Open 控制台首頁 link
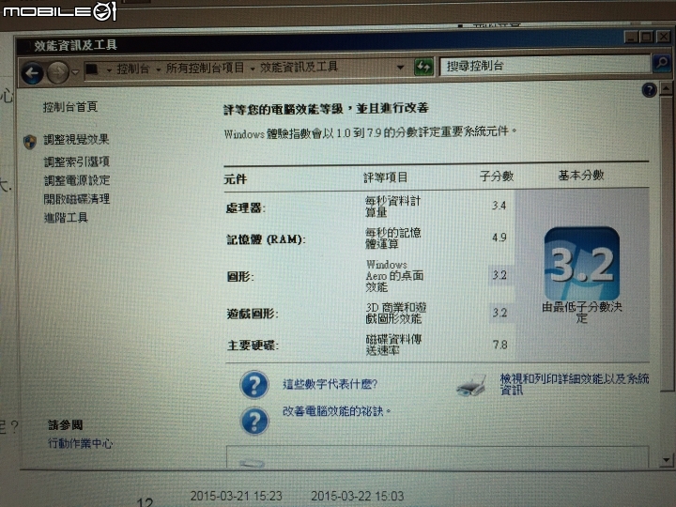This screenshot has width=676, height=507. [x=70, y=107]
